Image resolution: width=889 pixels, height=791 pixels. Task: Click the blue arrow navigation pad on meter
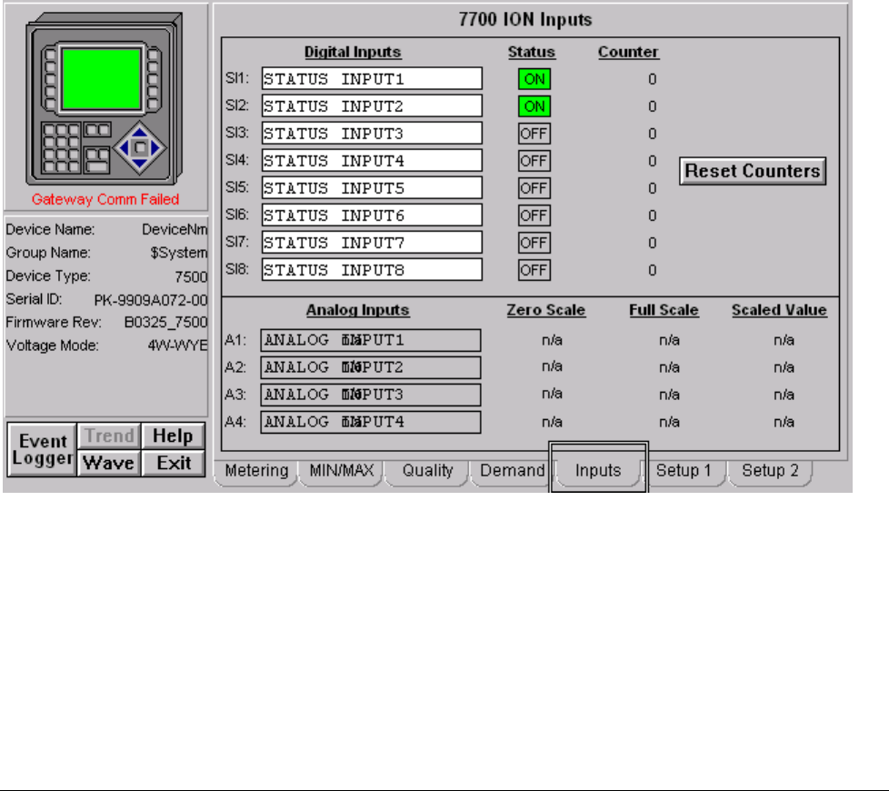pyautogui.click(x=139, y=146)
